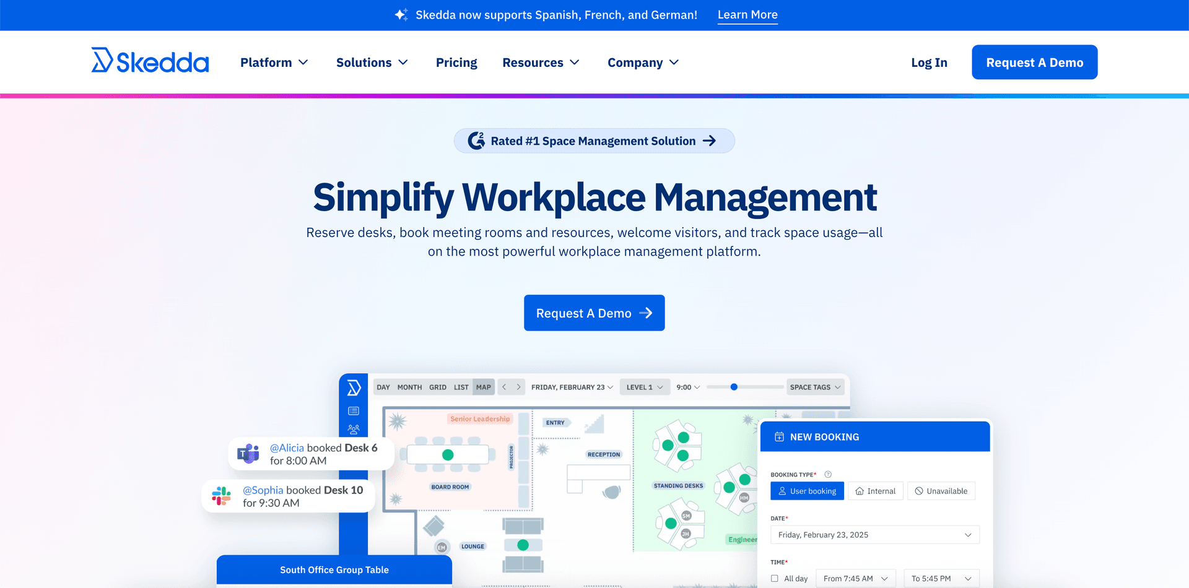Go to next day with right arrow
Viewport: 1189px width, 588px height.
point(518,387)
